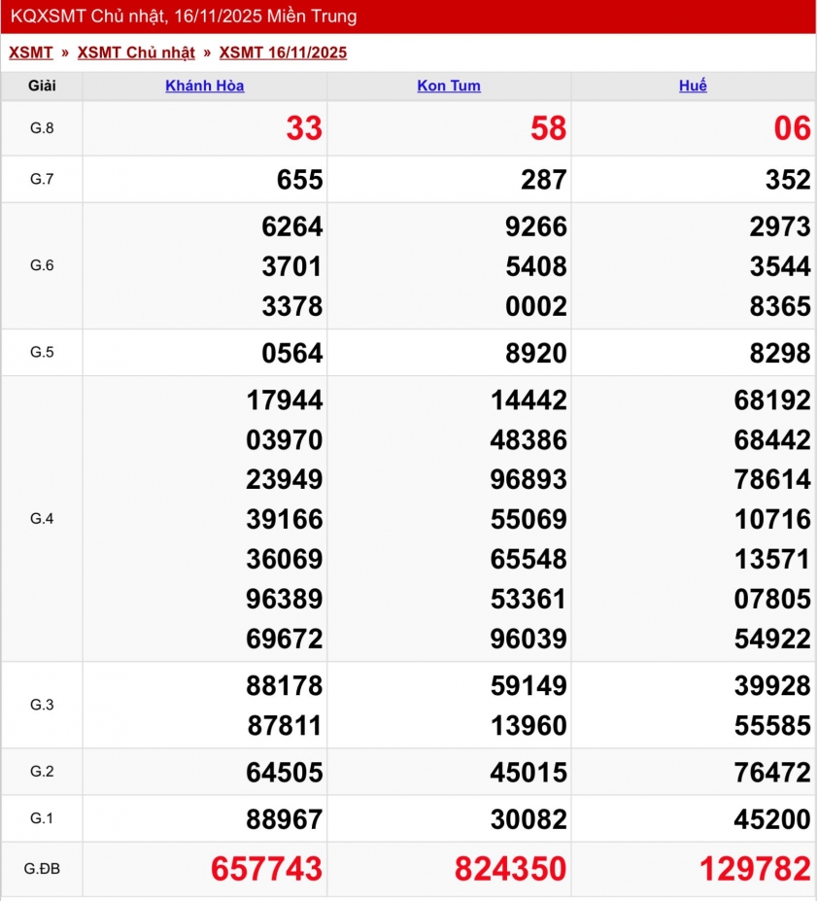The height and width of the screenshot is (901, 818).
Task: Select Khánh Hòa special prize number 657743
Action: click(268, 869)
